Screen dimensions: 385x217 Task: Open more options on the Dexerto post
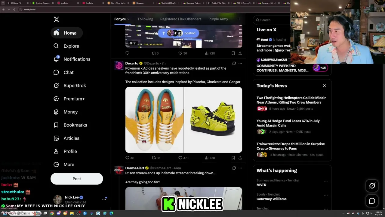[240, 63]
